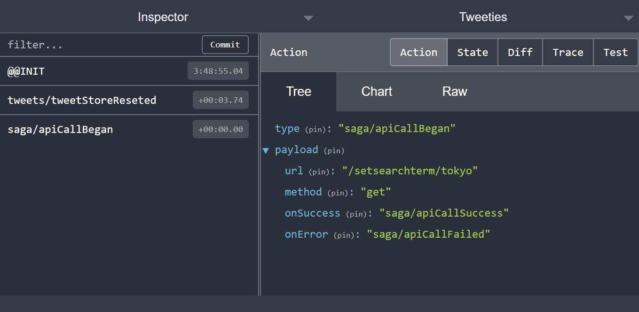Open the Inspector panel selector arrow
The height and width of the screenshot is (312, 639).
point(308,18)
